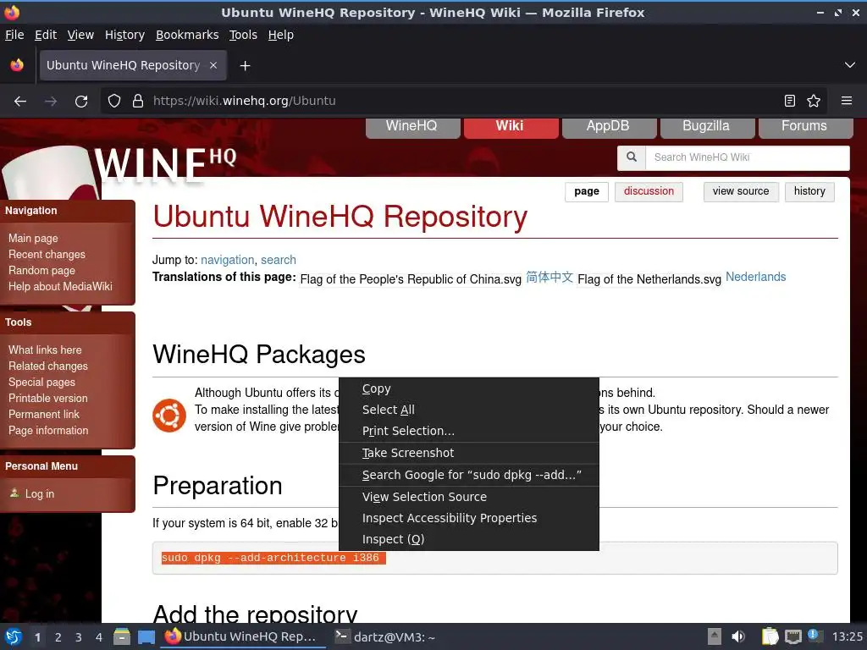The image size is (867, 650).
Task: Choose Take Screenshot in context menu
Action: pos(469,454)
